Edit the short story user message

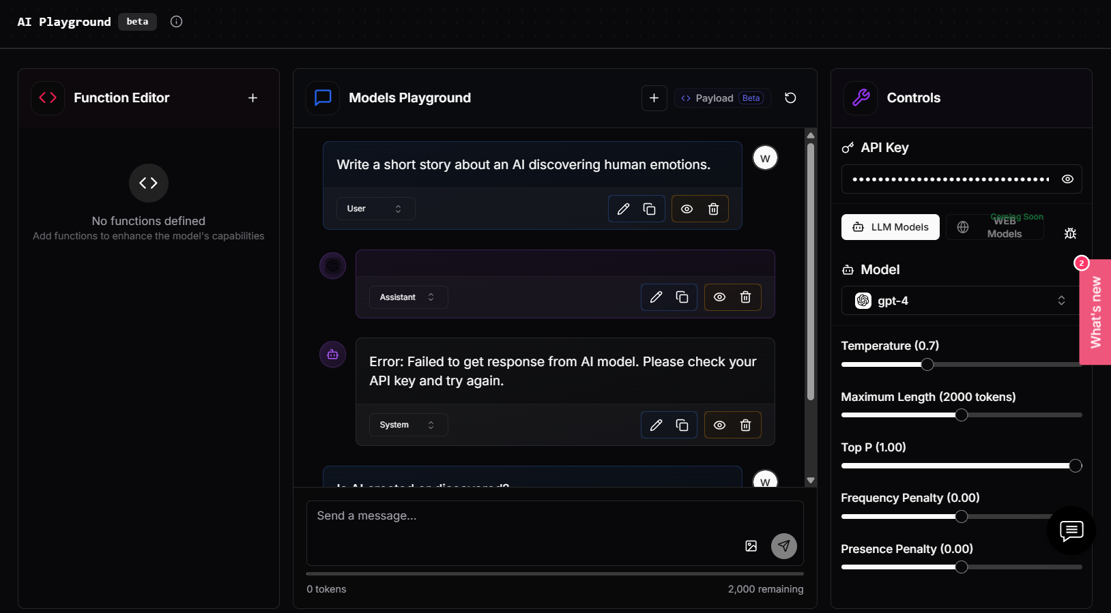tap(623, 209)
